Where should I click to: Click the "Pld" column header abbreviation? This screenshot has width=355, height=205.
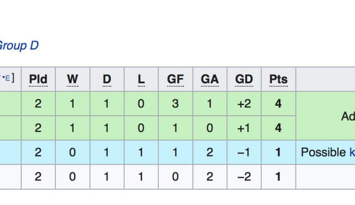tap(38, 79)
